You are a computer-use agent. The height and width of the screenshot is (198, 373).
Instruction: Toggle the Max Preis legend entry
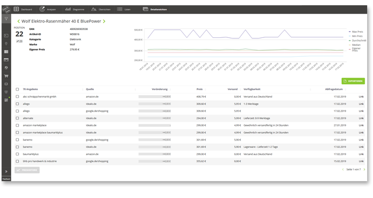coord(356,32)
